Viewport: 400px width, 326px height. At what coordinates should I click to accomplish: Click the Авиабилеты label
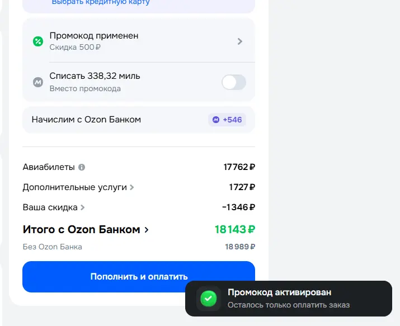(x=49, y=167)
